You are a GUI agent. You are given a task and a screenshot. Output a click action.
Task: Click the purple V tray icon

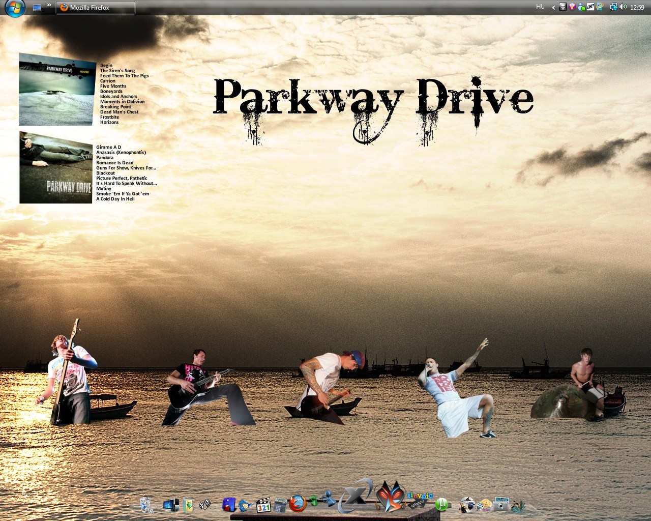(x=572, y=7)
